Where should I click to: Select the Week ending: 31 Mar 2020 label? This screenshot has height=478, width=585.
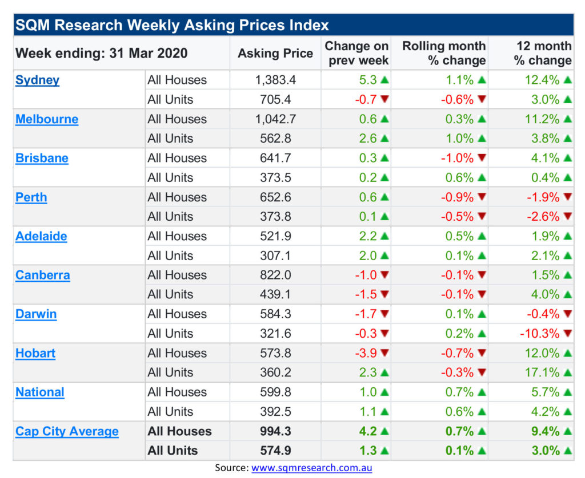102,53
